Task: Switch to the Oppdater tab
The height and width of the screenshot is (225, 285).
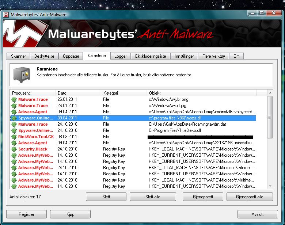Action: click(x=71, y=56)
